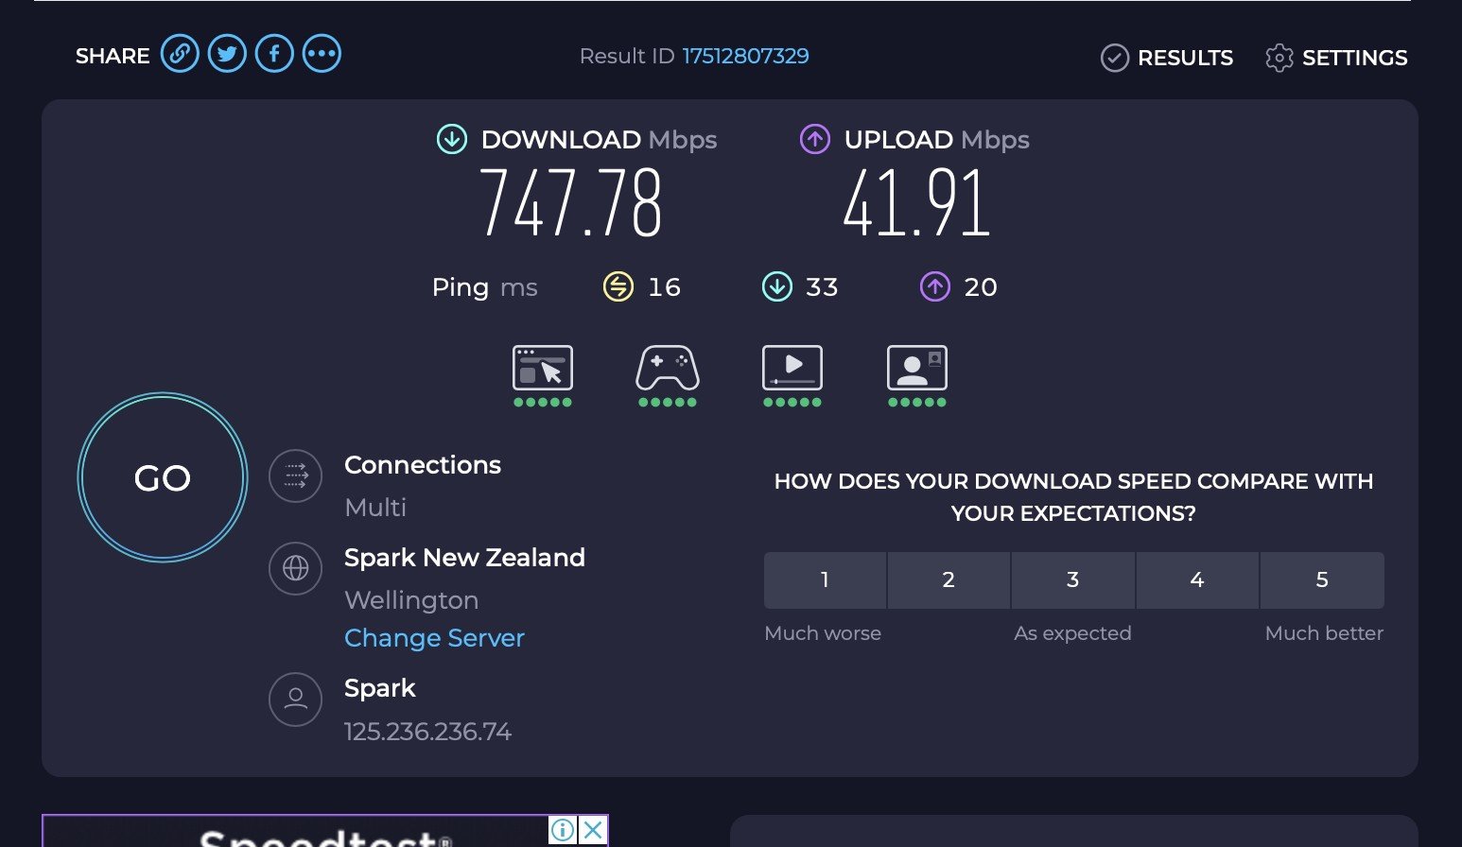The width and height of the screenshot is (1462, 847).
Task: Open the RESULTS page
Action: (1167, 58)
